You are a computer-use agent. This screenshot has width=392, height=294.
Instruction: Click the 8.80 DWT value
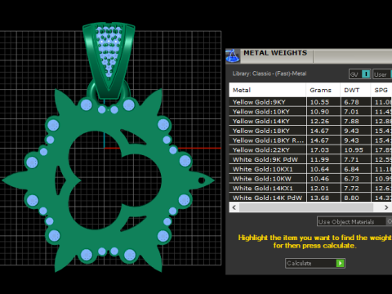[351, 198]
